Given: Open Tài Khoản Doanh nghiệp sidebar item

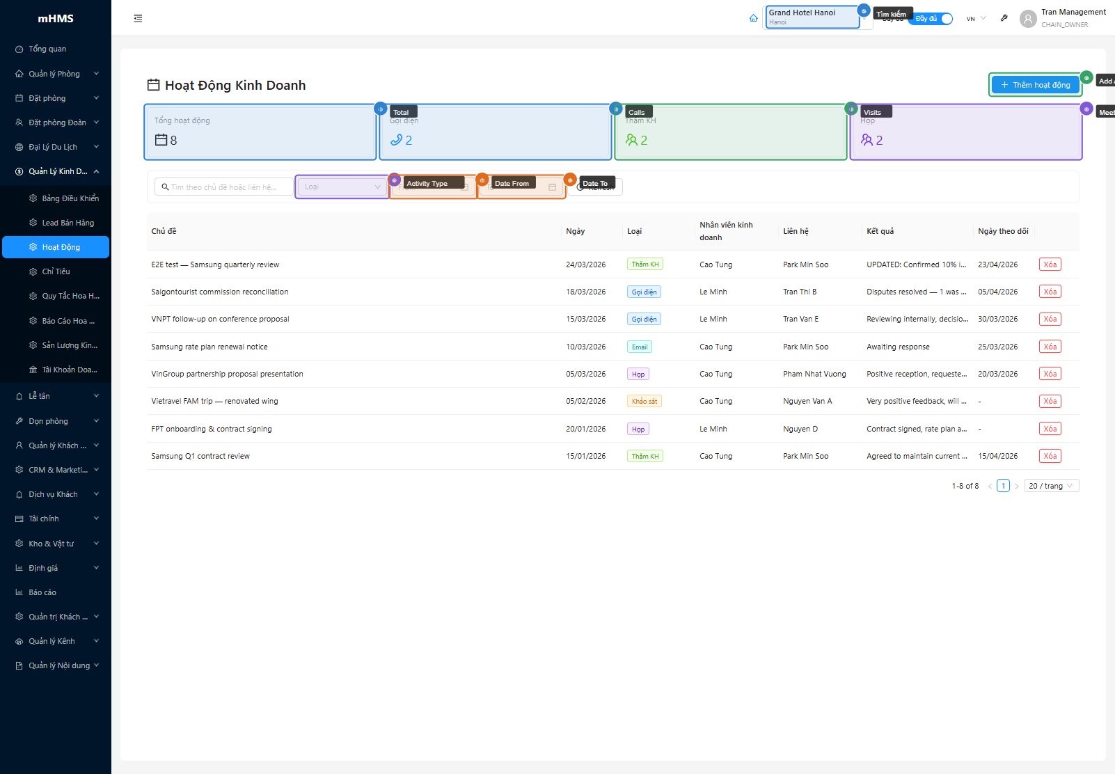Looking at the screenshot, I should (69, 370).
